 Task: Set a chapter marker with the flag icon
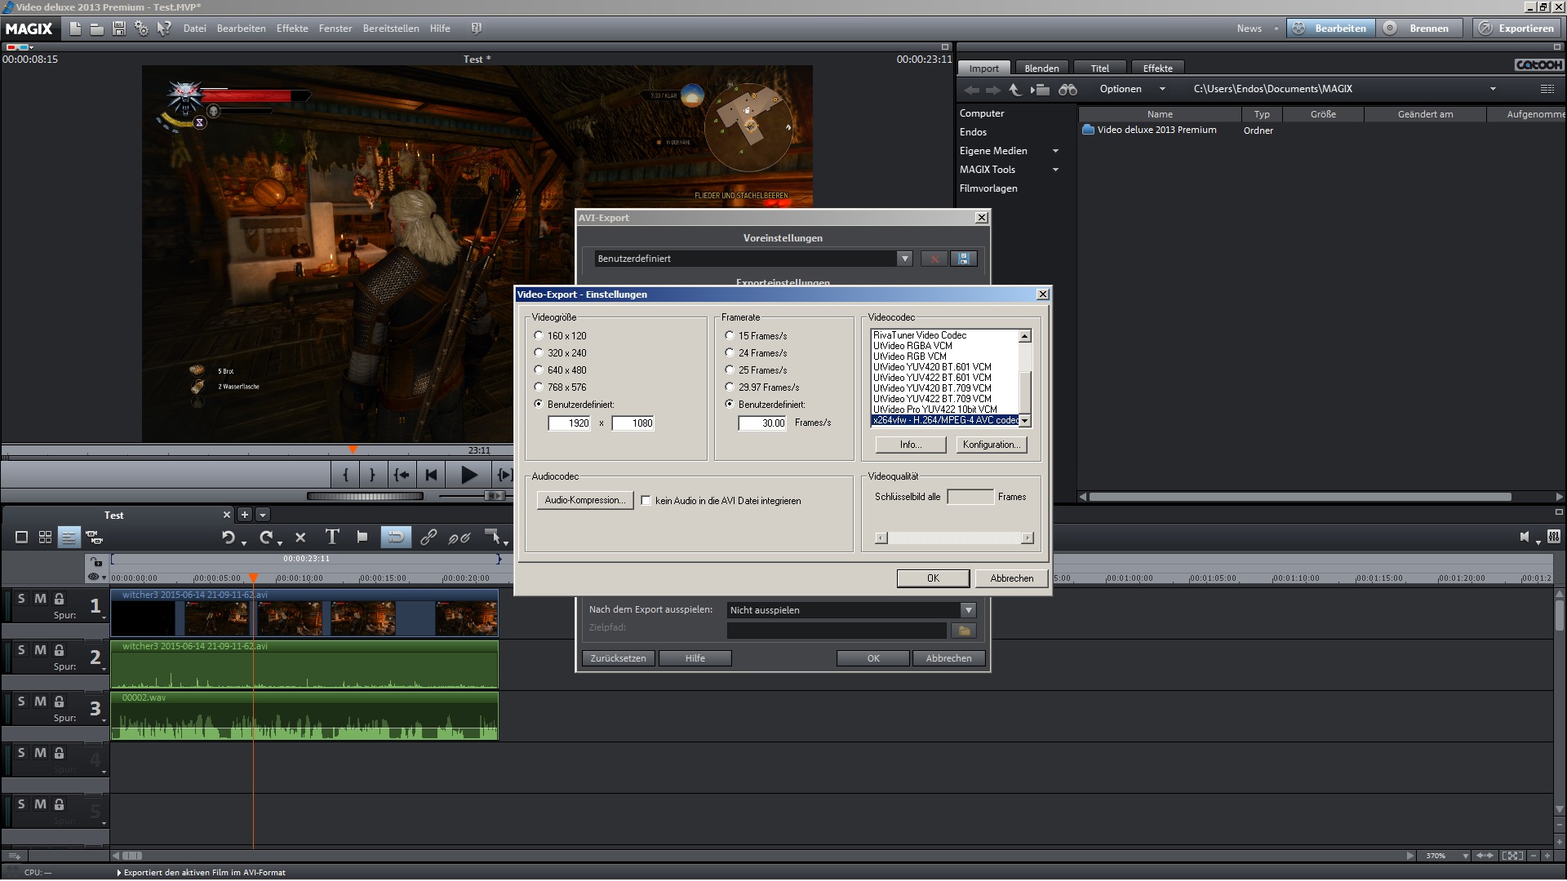click(x=362, y=537)
